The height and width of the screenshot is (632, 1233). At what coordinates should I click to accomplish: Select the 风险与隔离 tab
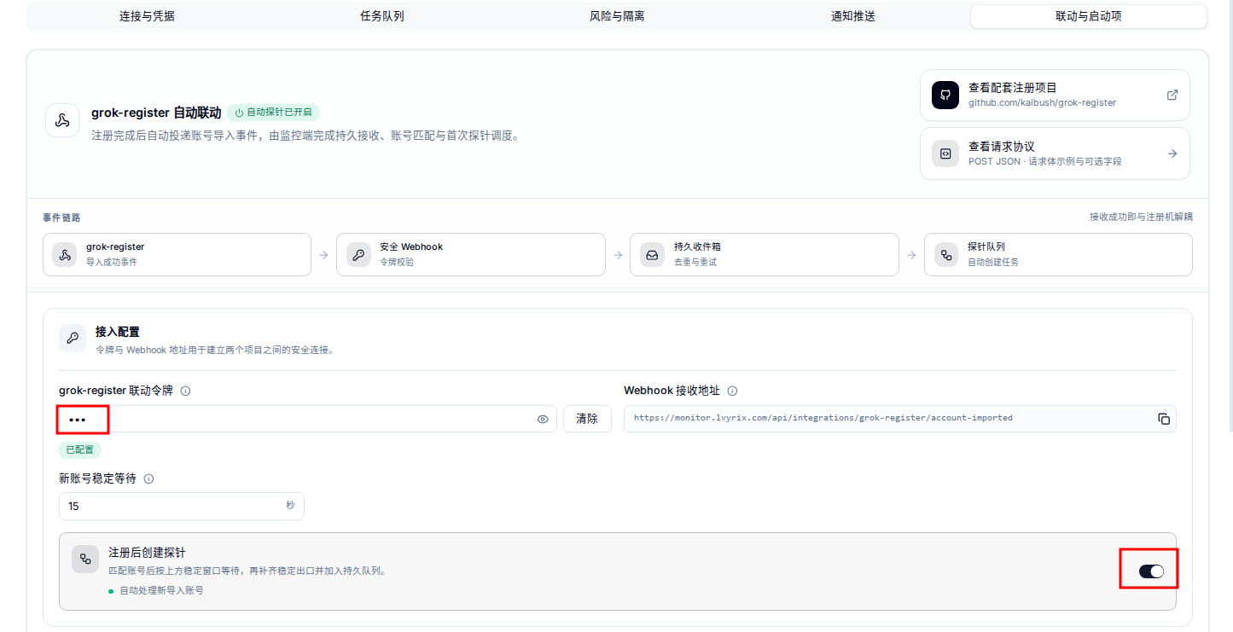point(617,16)
